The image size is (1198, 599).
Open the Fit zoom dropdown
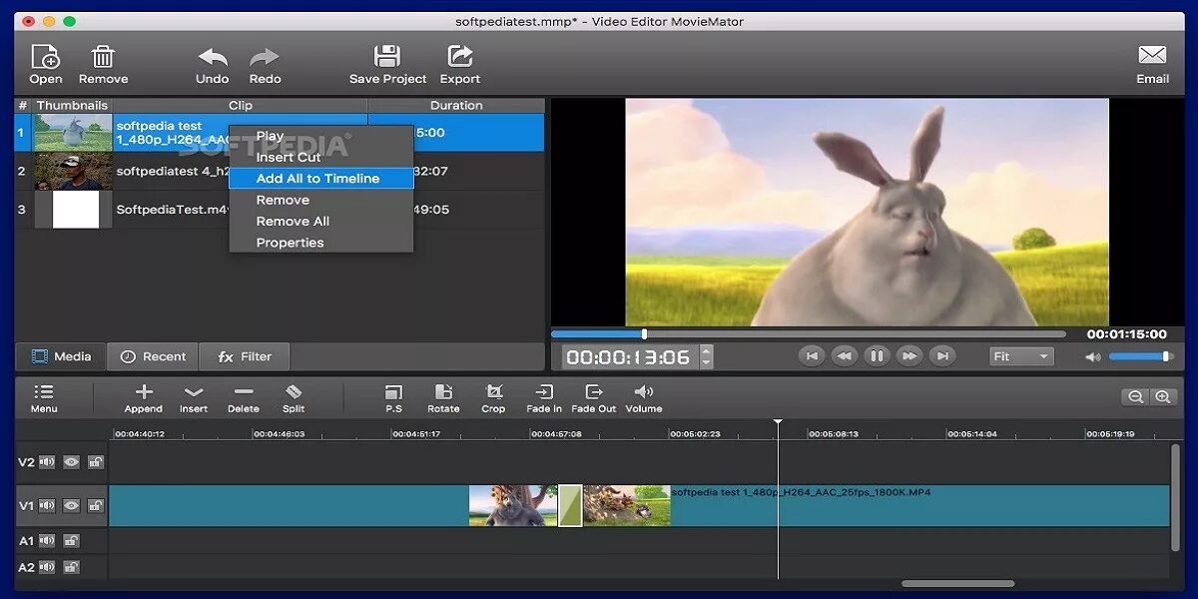pos(1021,356)
